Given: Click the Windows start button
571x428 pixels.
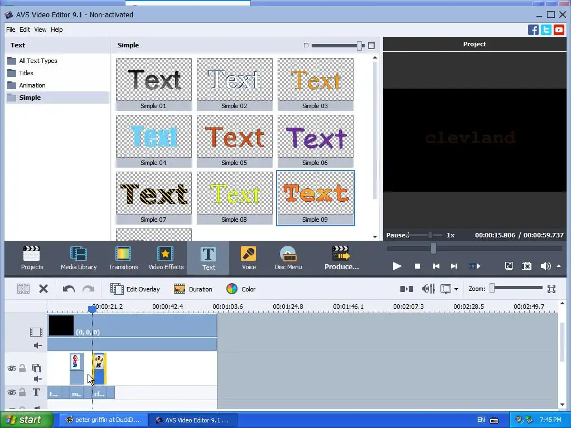Looking at the screenshot, I should [x=26, y=420].
